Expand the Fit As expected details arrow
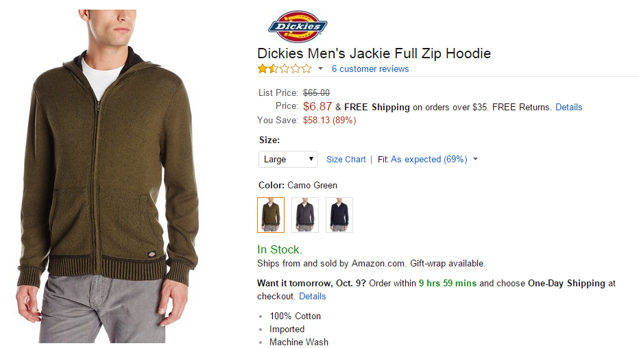 475,159
